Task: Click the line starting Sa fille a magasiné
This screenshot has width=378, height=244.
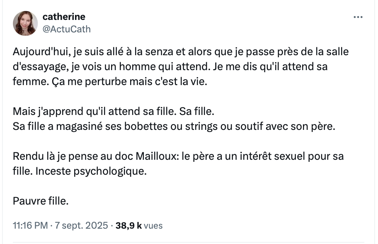Action: click(x=174, y=127)
